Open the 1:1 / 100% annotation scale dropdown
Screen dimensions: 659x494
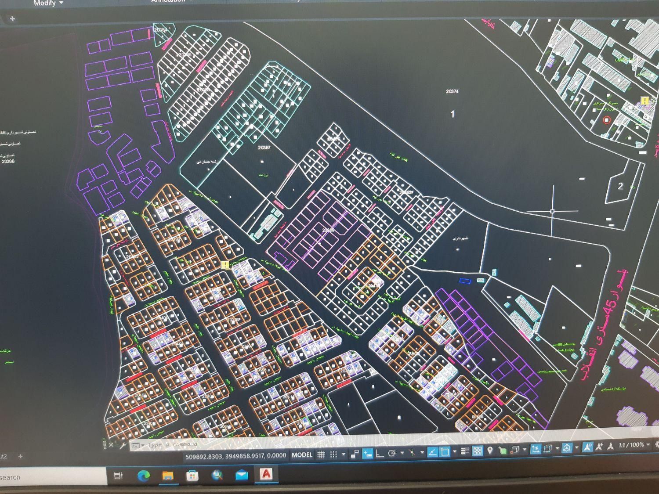click(634, 445)
